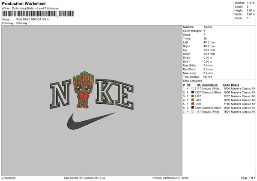The width and height of the screenshot is (257, 181).
Task: Click the Stop Sequence heading
Action: (x=193, y=81)
